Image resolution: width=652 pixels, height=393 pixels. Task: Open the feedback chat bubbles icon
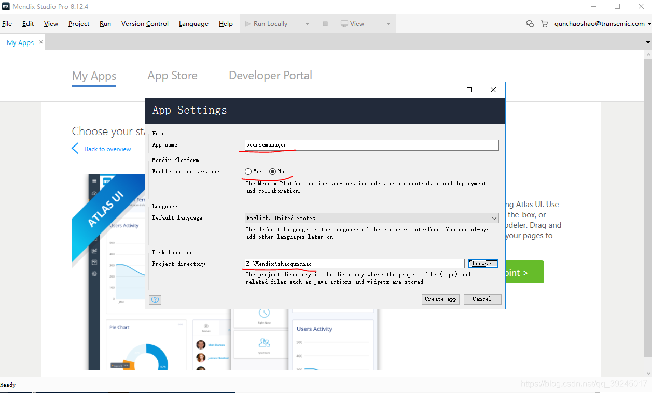[x=530, y=24]
